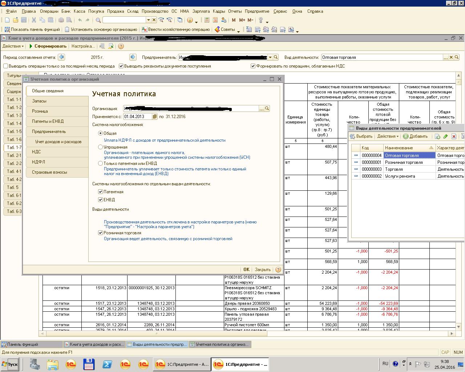The height and width of the screenshot is (372, 465).
Task: Go to previous report period arrow
Action: [61, 57]
